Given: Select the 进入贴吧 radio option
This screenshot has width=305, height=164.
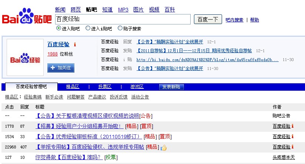Looking at the screenshot, I should (58, 28).
